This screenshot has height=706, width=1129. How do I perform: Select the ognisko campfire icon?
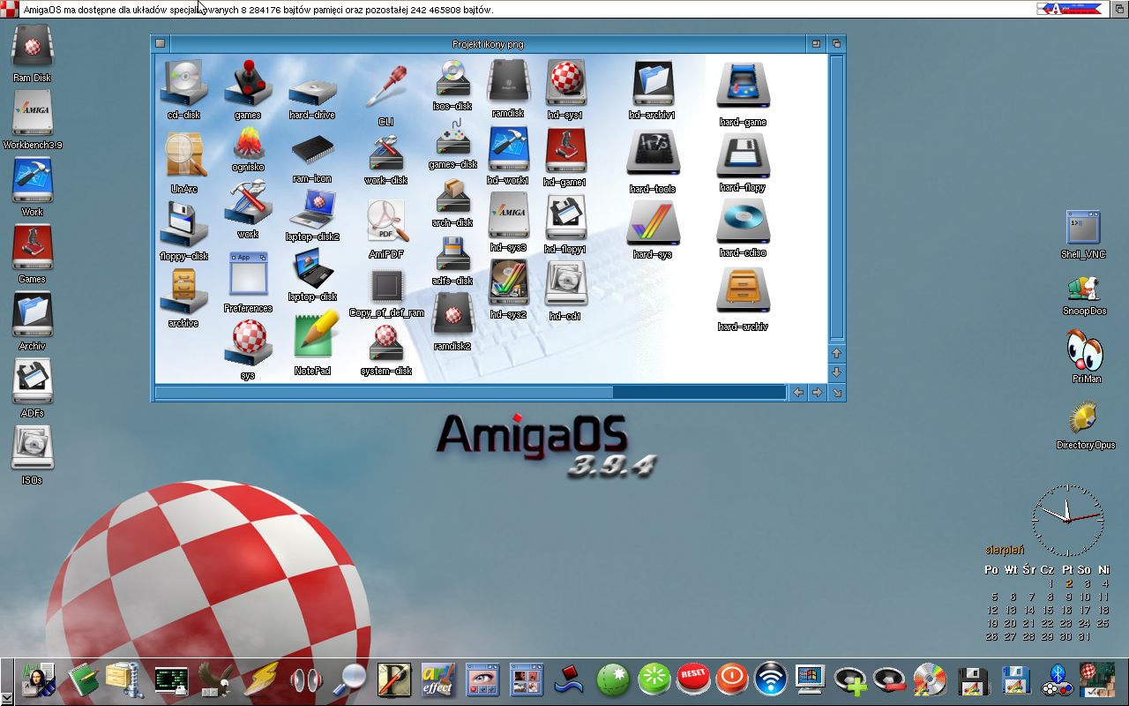pos(249,143)
